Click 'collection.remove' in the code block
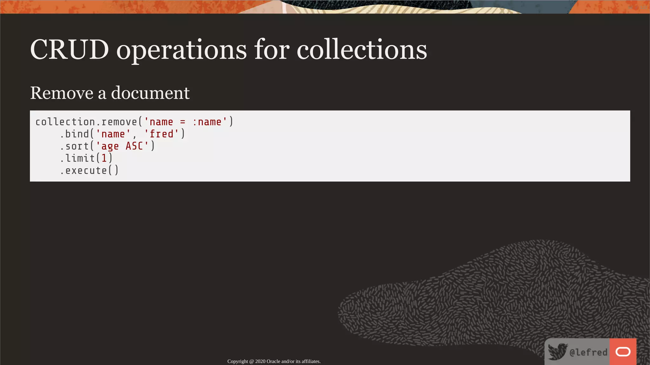The width and height of the screenshot is (650, 365). [x=86, y=122]
